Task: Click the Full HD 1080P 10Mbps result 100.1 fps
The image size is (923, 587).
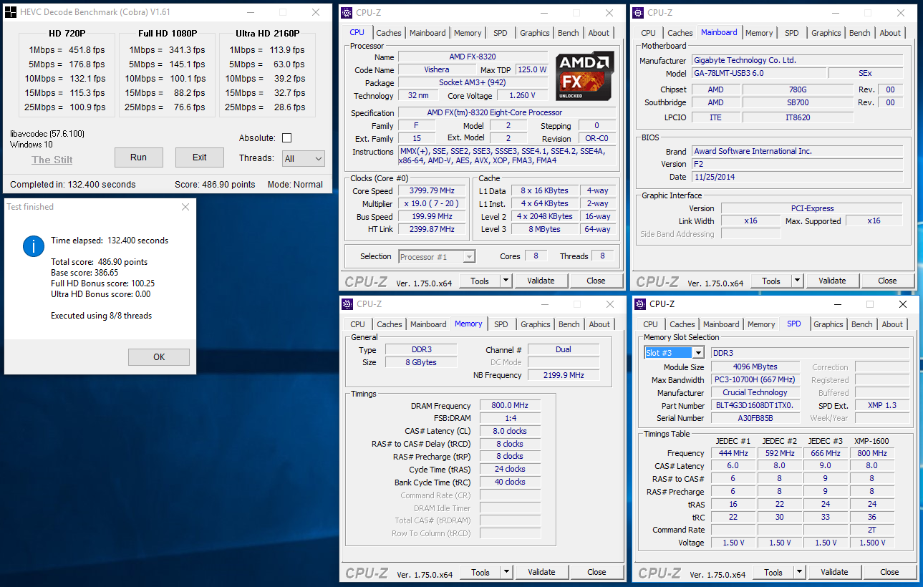Action: pyautogui.click(x=188, y=79)
